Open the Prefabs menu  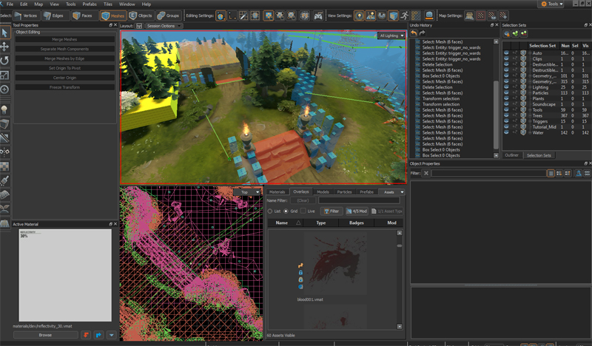coord(89,4)
